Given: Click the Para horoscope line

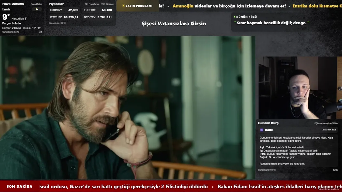Looking at the screenshot, I should tap(295, 154).
